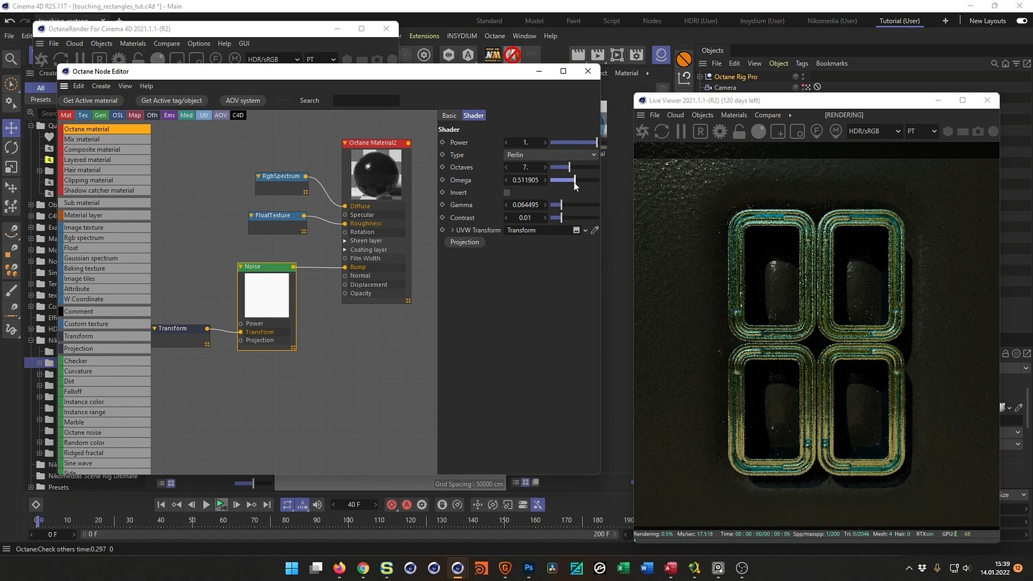Click the focus picker F icon in Live Viewer
Screen dimensions: 1033x581
click(x=817, y=131)
